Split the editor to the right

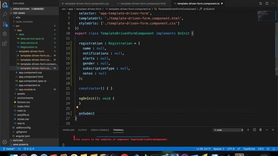pyautogui.click(x=267, y=3)
